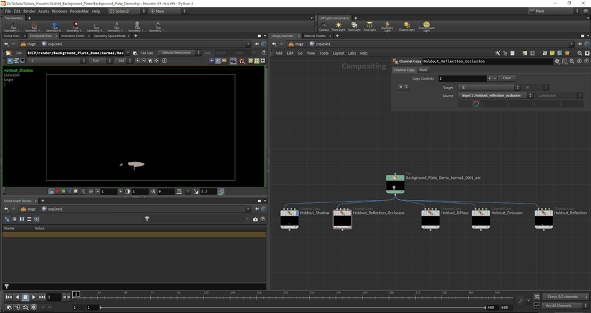
Task: Open the Target channel C dropdown
Action: (489, 87)
